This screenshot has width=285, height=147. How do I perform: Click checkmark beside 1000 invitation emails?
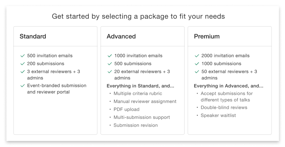110,56
